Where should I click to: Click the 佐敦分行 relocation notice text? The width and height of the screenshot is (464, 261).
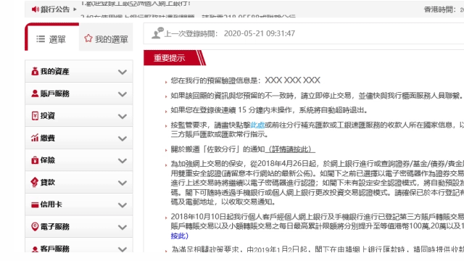217,149
